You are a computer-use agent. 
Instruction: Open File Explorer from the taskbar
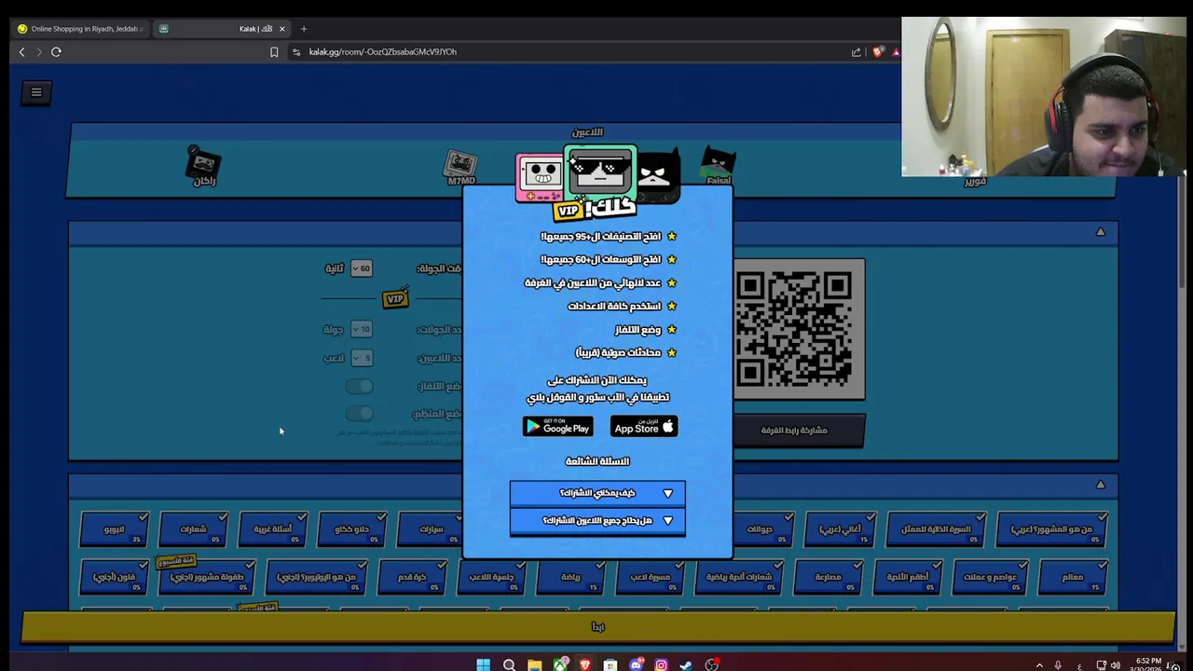534,664
